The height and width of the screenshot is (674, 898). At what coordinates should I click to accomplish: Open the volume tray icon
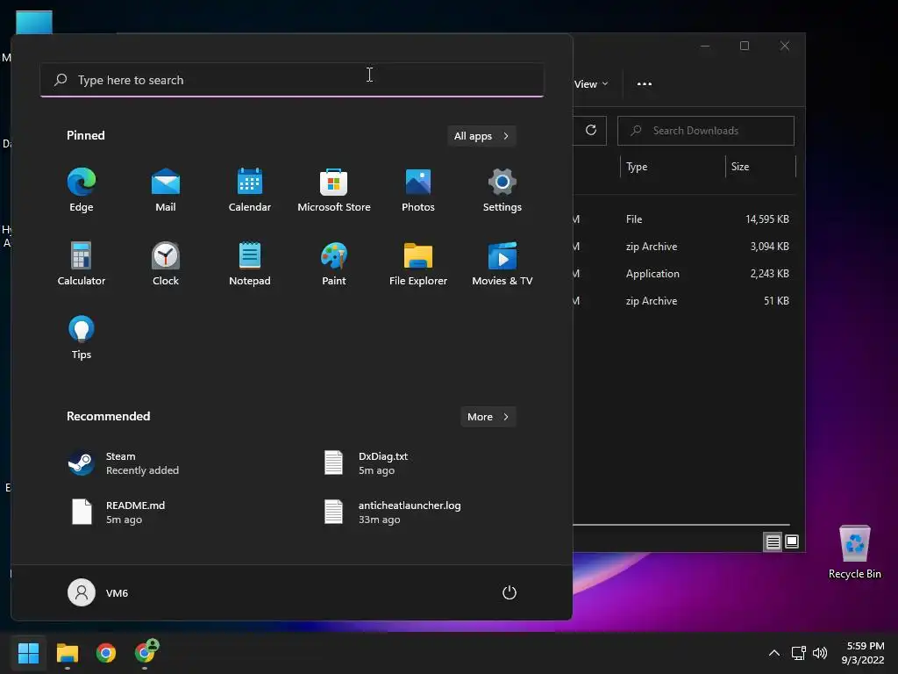point(820,653)
